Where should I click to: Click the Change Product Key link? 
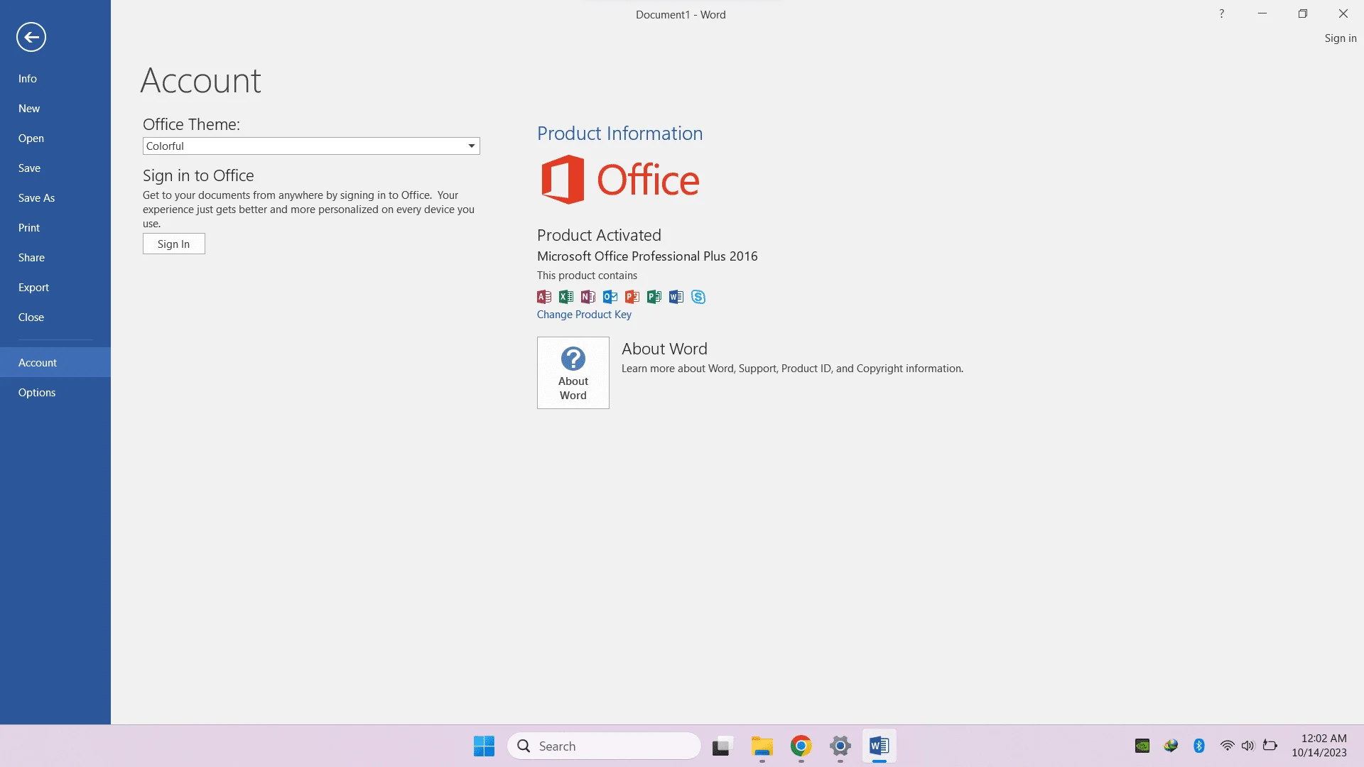[584, 315]
